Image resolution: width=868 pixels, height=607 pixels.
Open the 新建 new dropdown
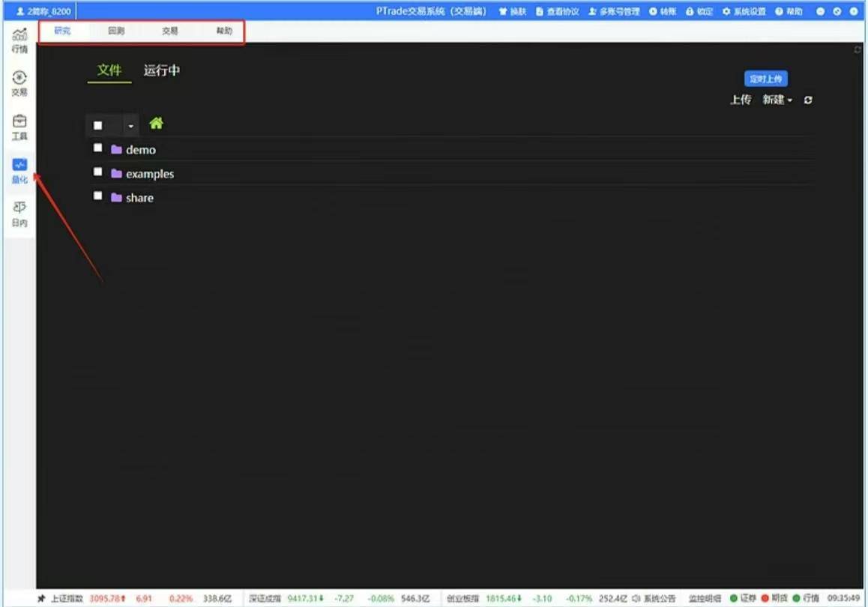point(777,100)
